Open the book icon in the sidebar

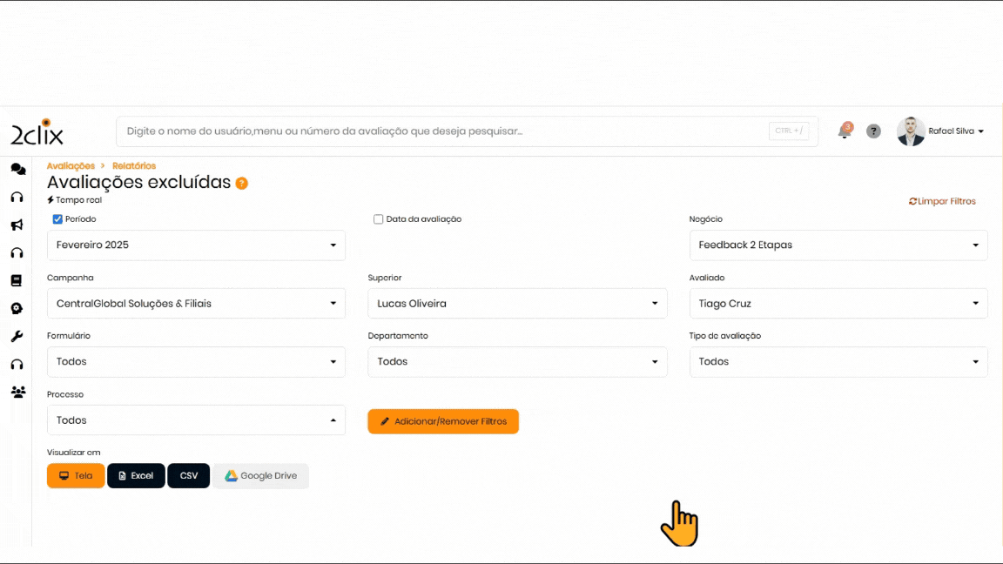(x=17, y=281)
